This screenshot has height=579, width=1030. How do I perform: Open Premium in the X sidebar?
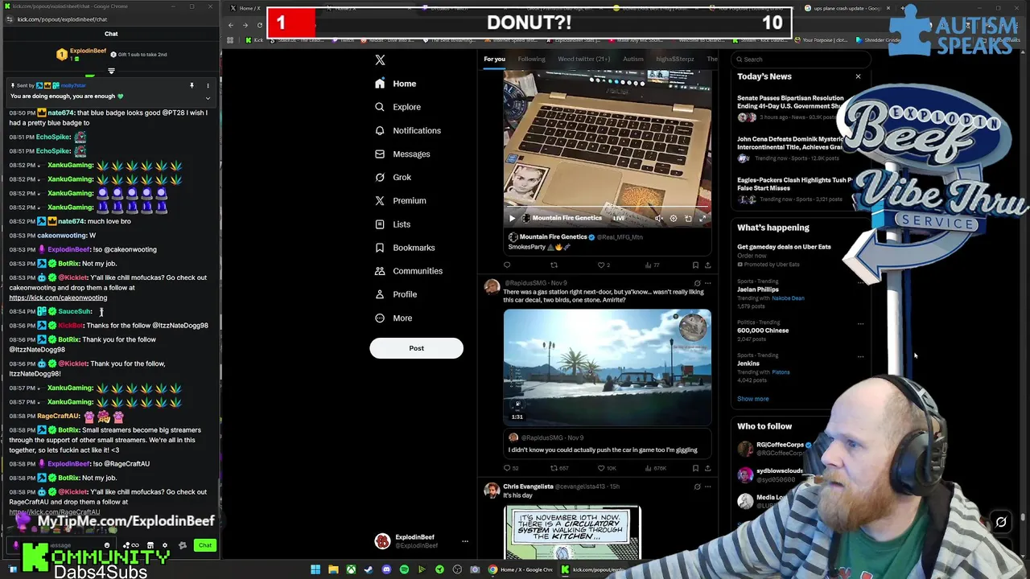click(400, 200)
